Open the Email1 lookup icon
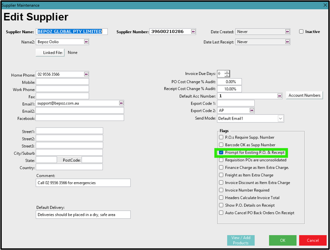330x250 pixels. pyautogui.click(x=121, y=103)
